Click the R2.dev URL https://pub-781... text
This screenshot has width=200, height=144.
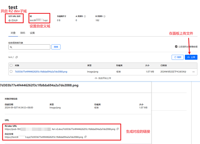pyautogui.click(x=60, y=129)
